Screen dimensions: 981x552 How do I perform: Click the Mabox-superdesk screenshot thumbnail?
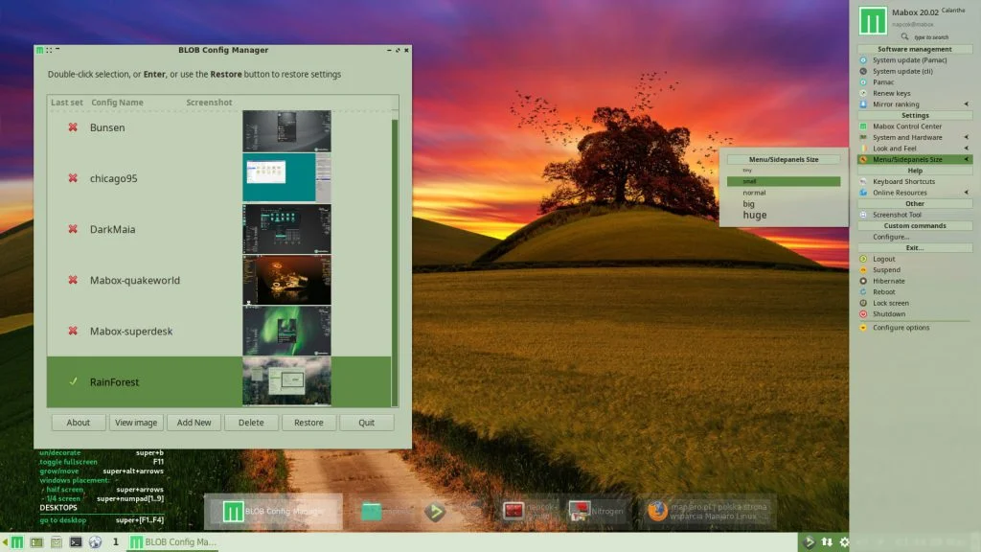click(x=286, y=331)
